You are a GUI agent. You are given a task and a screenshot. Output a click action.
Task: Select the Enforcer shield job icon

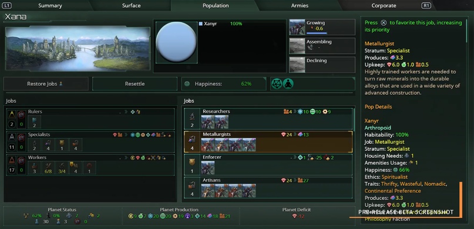click(x=191, y=162)
